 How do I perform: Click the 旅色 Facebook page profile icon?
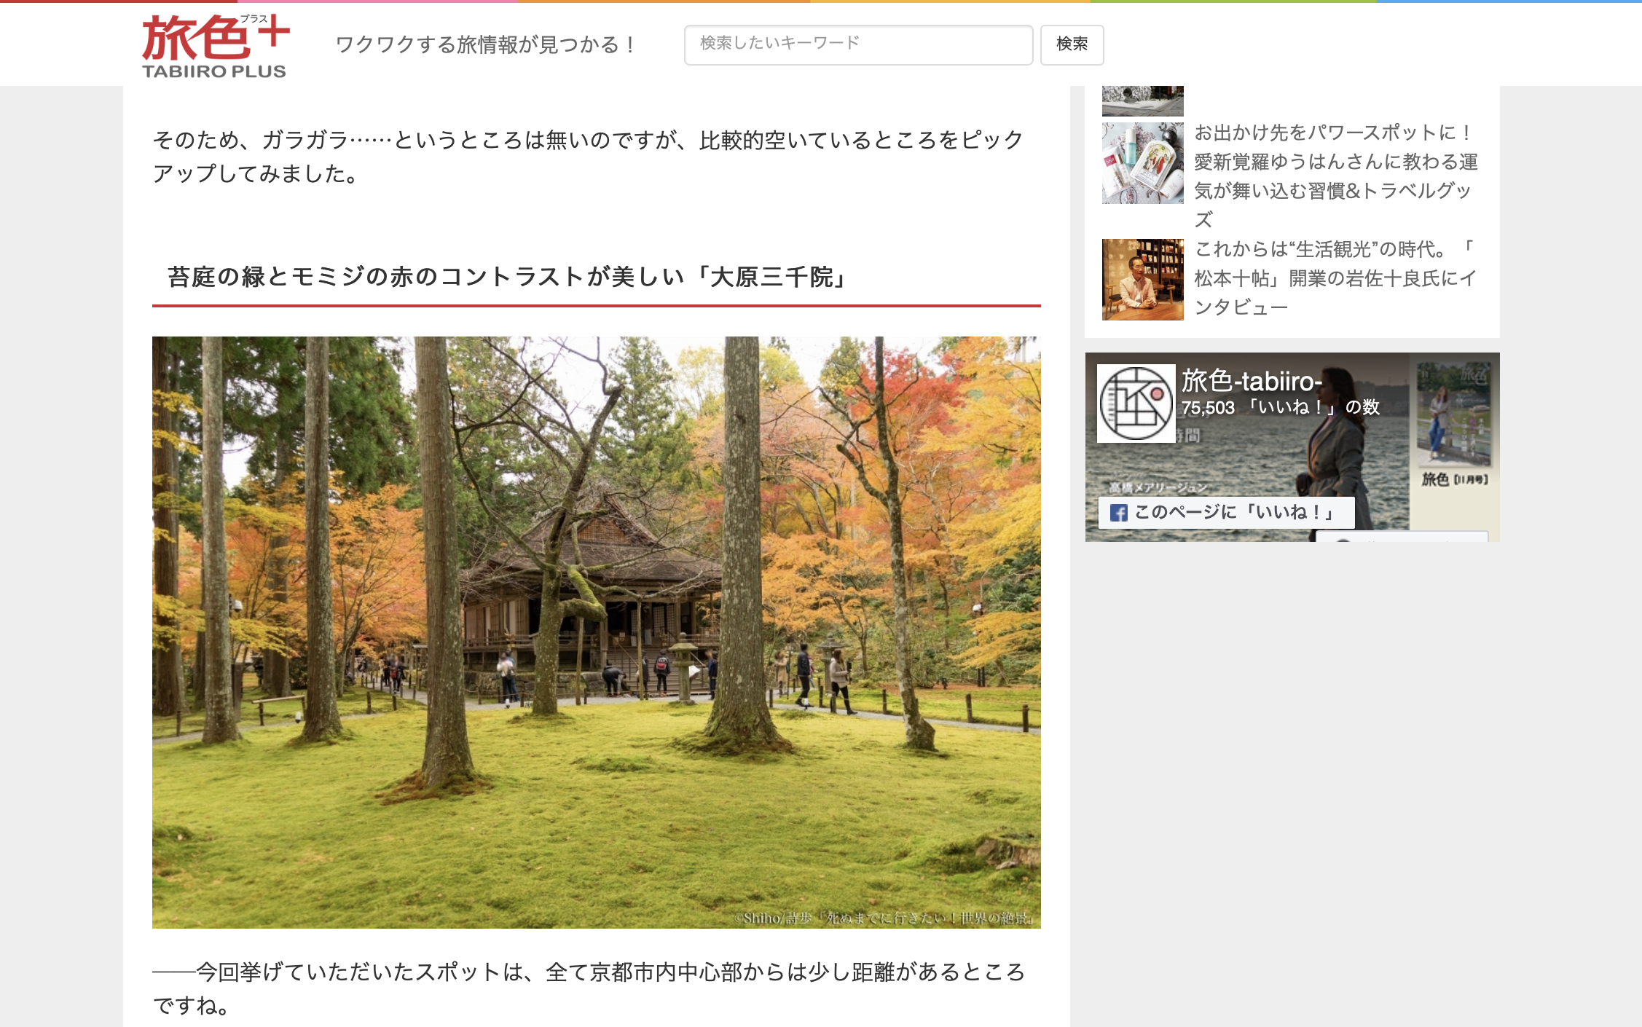(1135, 404)
